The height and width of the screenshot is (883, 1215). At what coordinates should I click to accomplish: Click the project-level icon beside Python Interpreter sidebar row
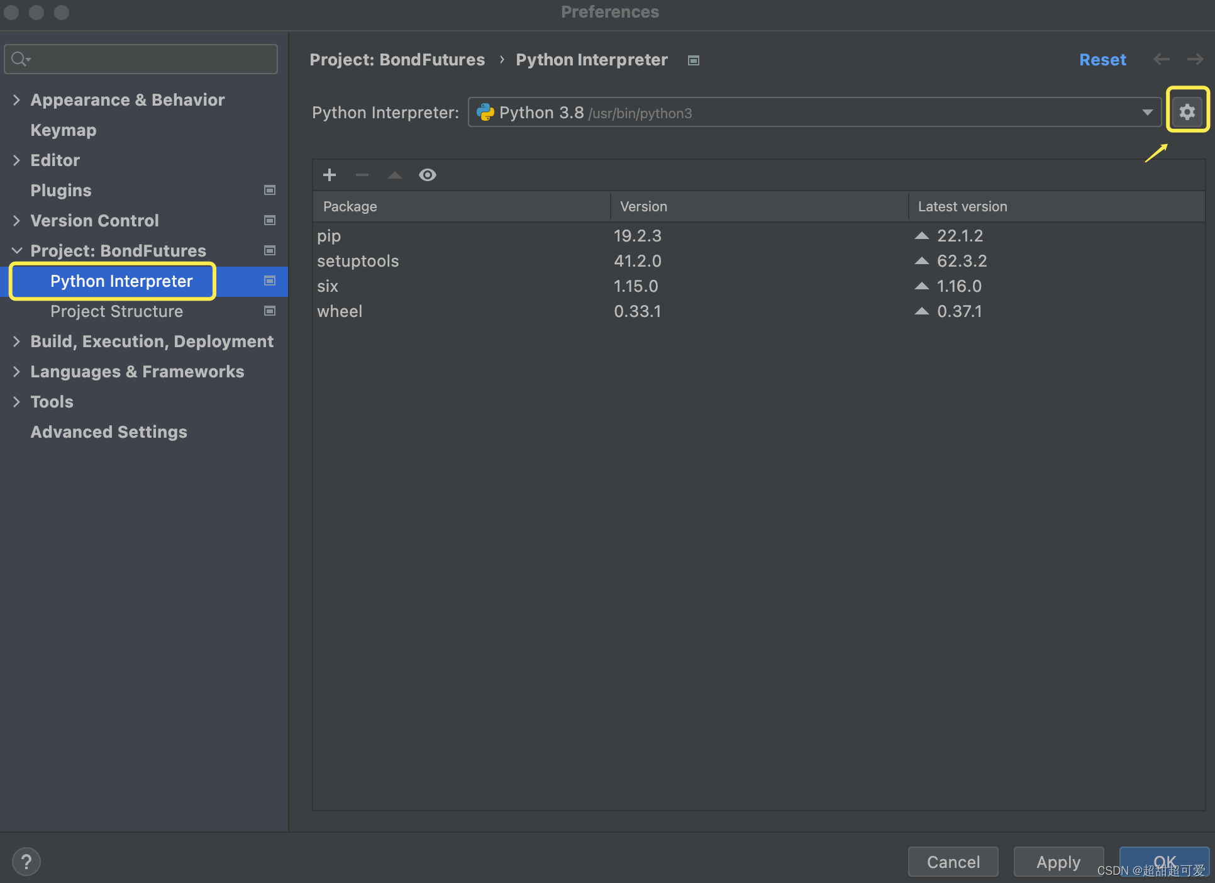point(270,280)
